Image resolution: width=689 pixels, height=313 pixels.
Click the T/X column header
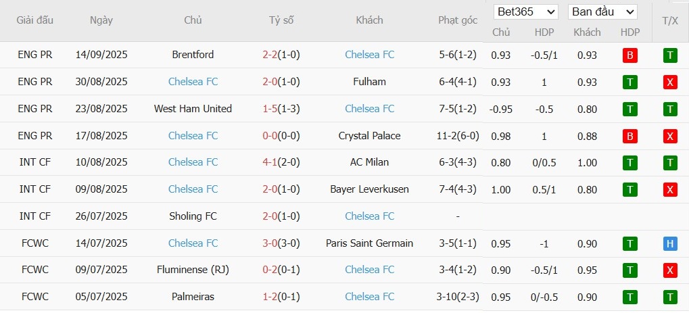[x=670, y=20]
